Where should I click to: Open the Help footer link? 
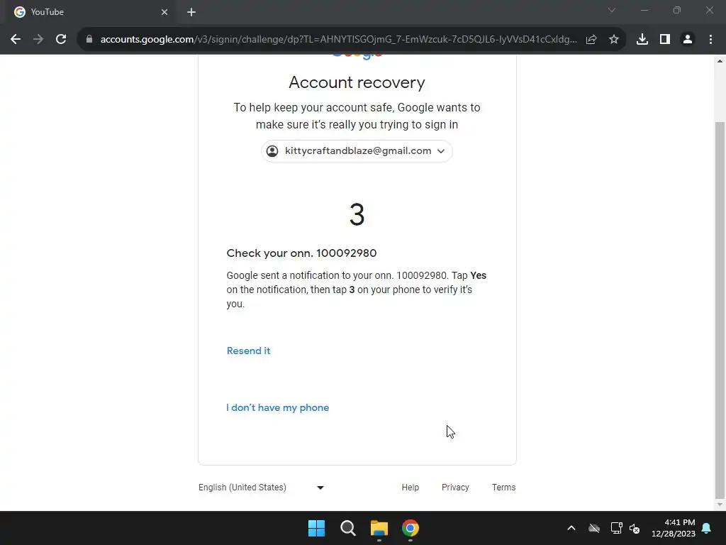click(411, 488)
